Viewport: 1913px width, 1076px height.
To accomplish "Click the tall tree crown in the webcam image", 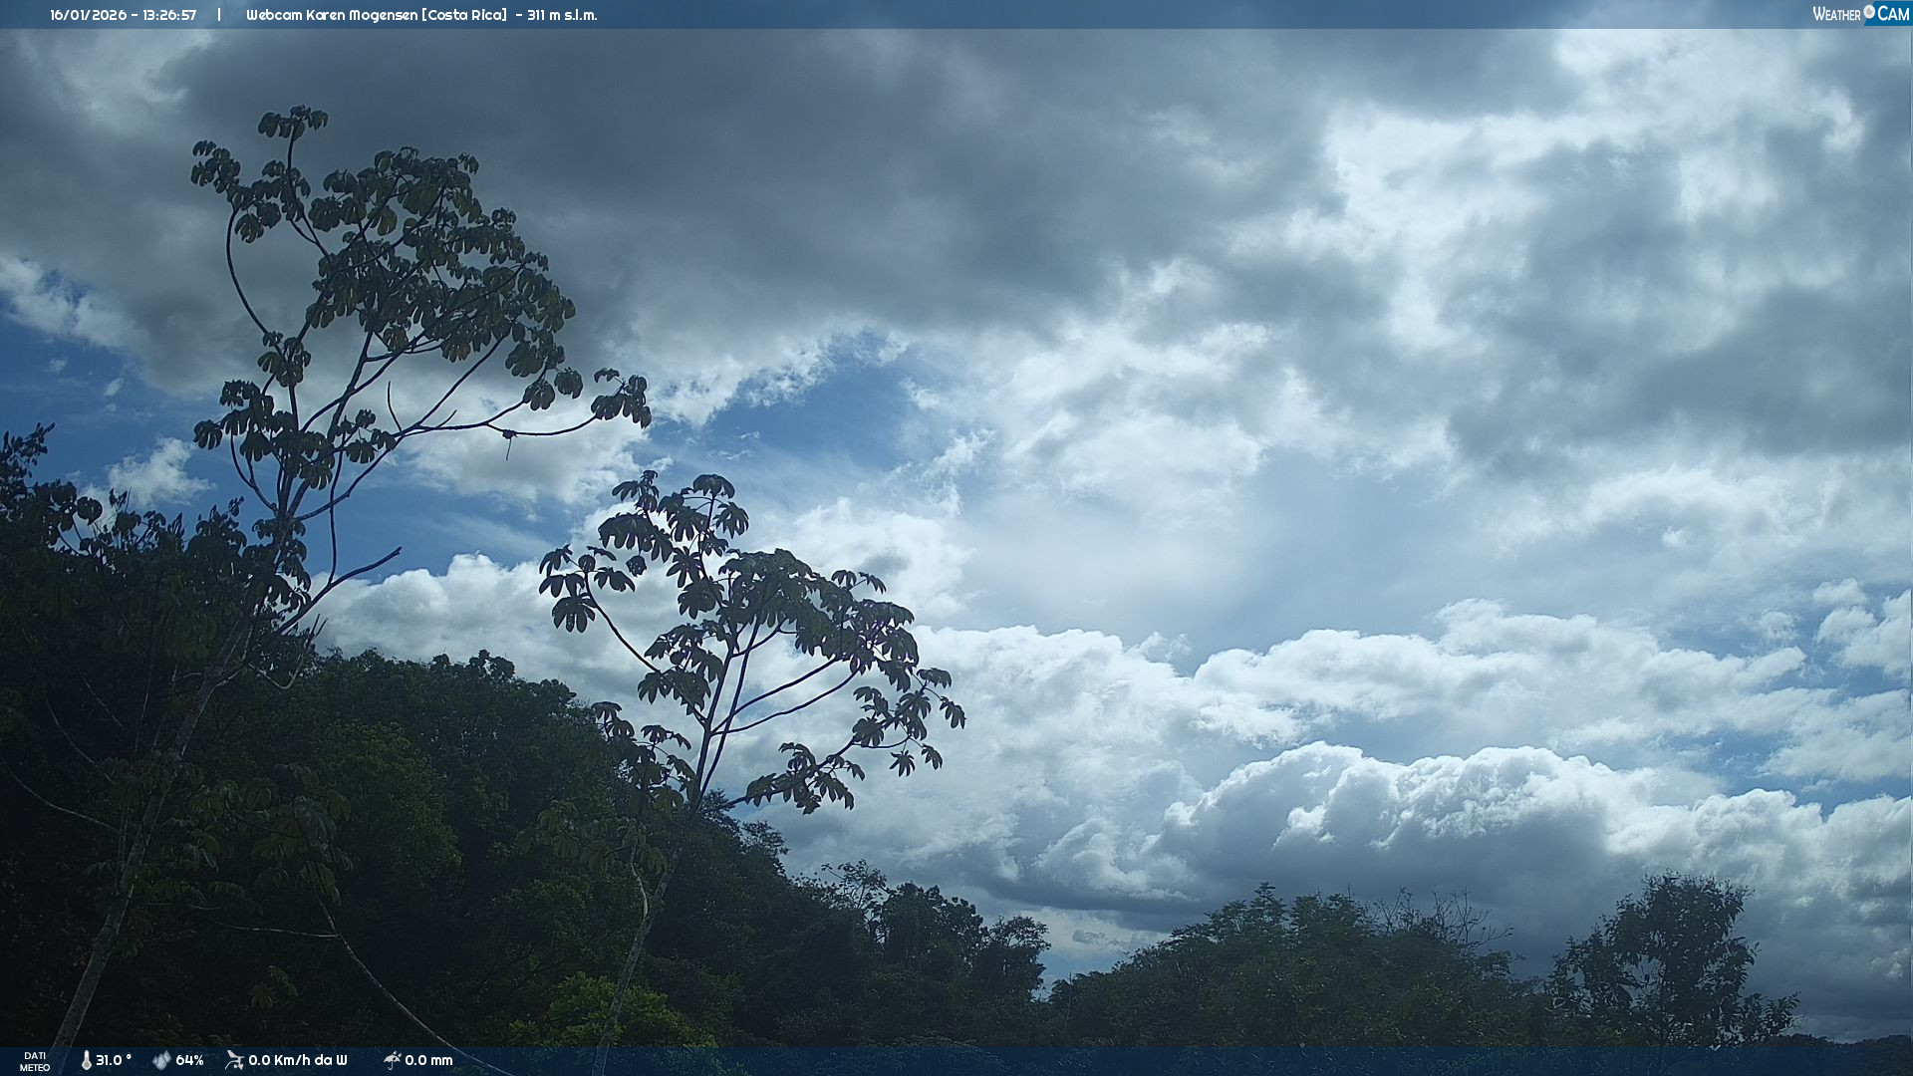I will point(399,259).
